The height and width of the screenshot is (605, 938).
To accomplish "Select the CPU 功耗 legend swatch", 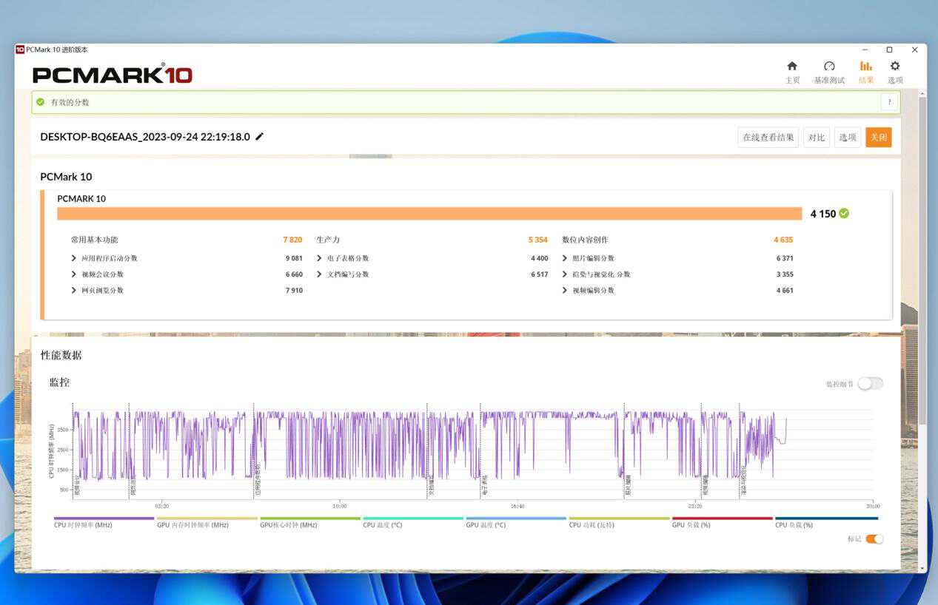I will click(619, 518).
